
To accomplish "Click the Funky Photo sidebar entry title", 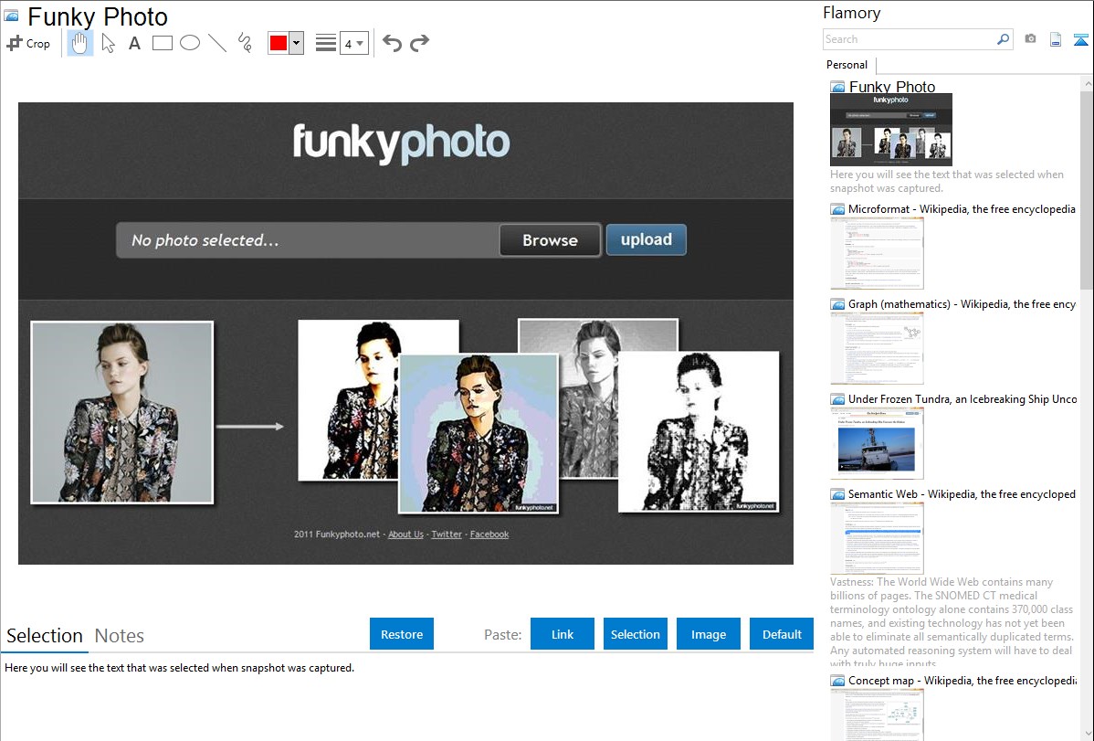I will point(891,87).
